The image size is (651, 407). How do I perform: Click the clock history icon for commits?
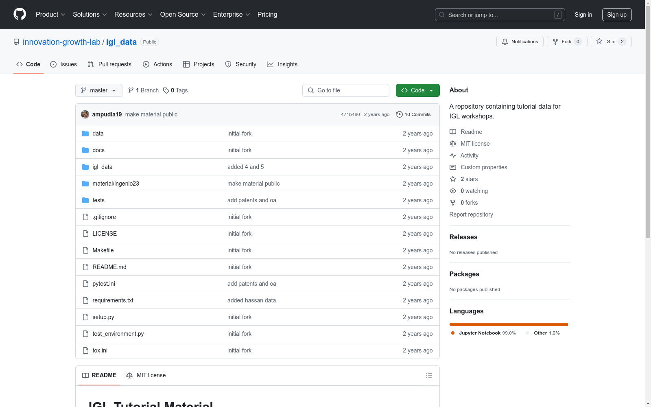pos(400,114)
